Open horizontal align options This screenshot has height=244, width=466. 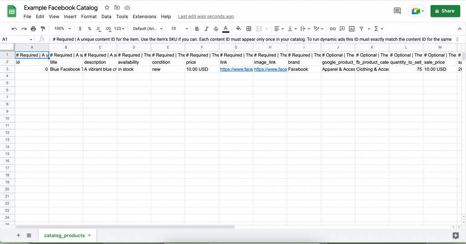click(279, 29)
